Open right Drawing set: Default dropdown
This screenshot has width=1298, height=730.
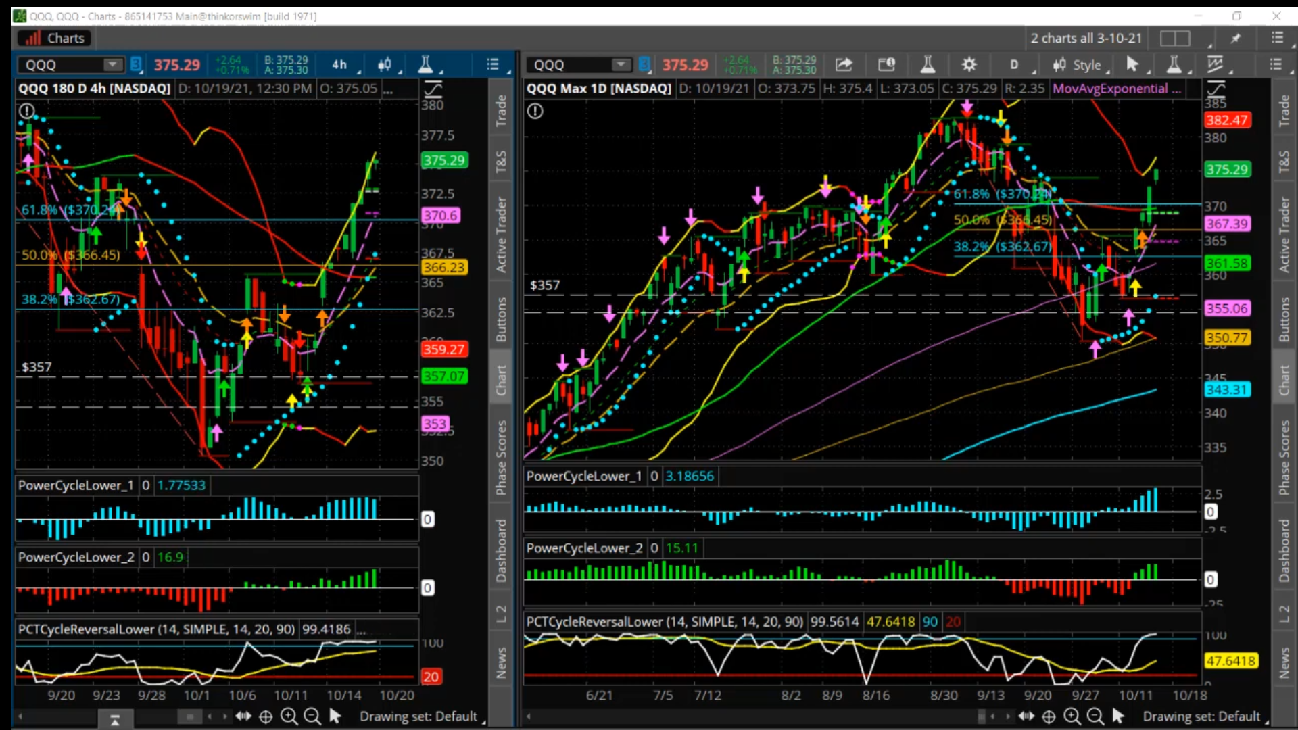click(x=1205, y=716)
